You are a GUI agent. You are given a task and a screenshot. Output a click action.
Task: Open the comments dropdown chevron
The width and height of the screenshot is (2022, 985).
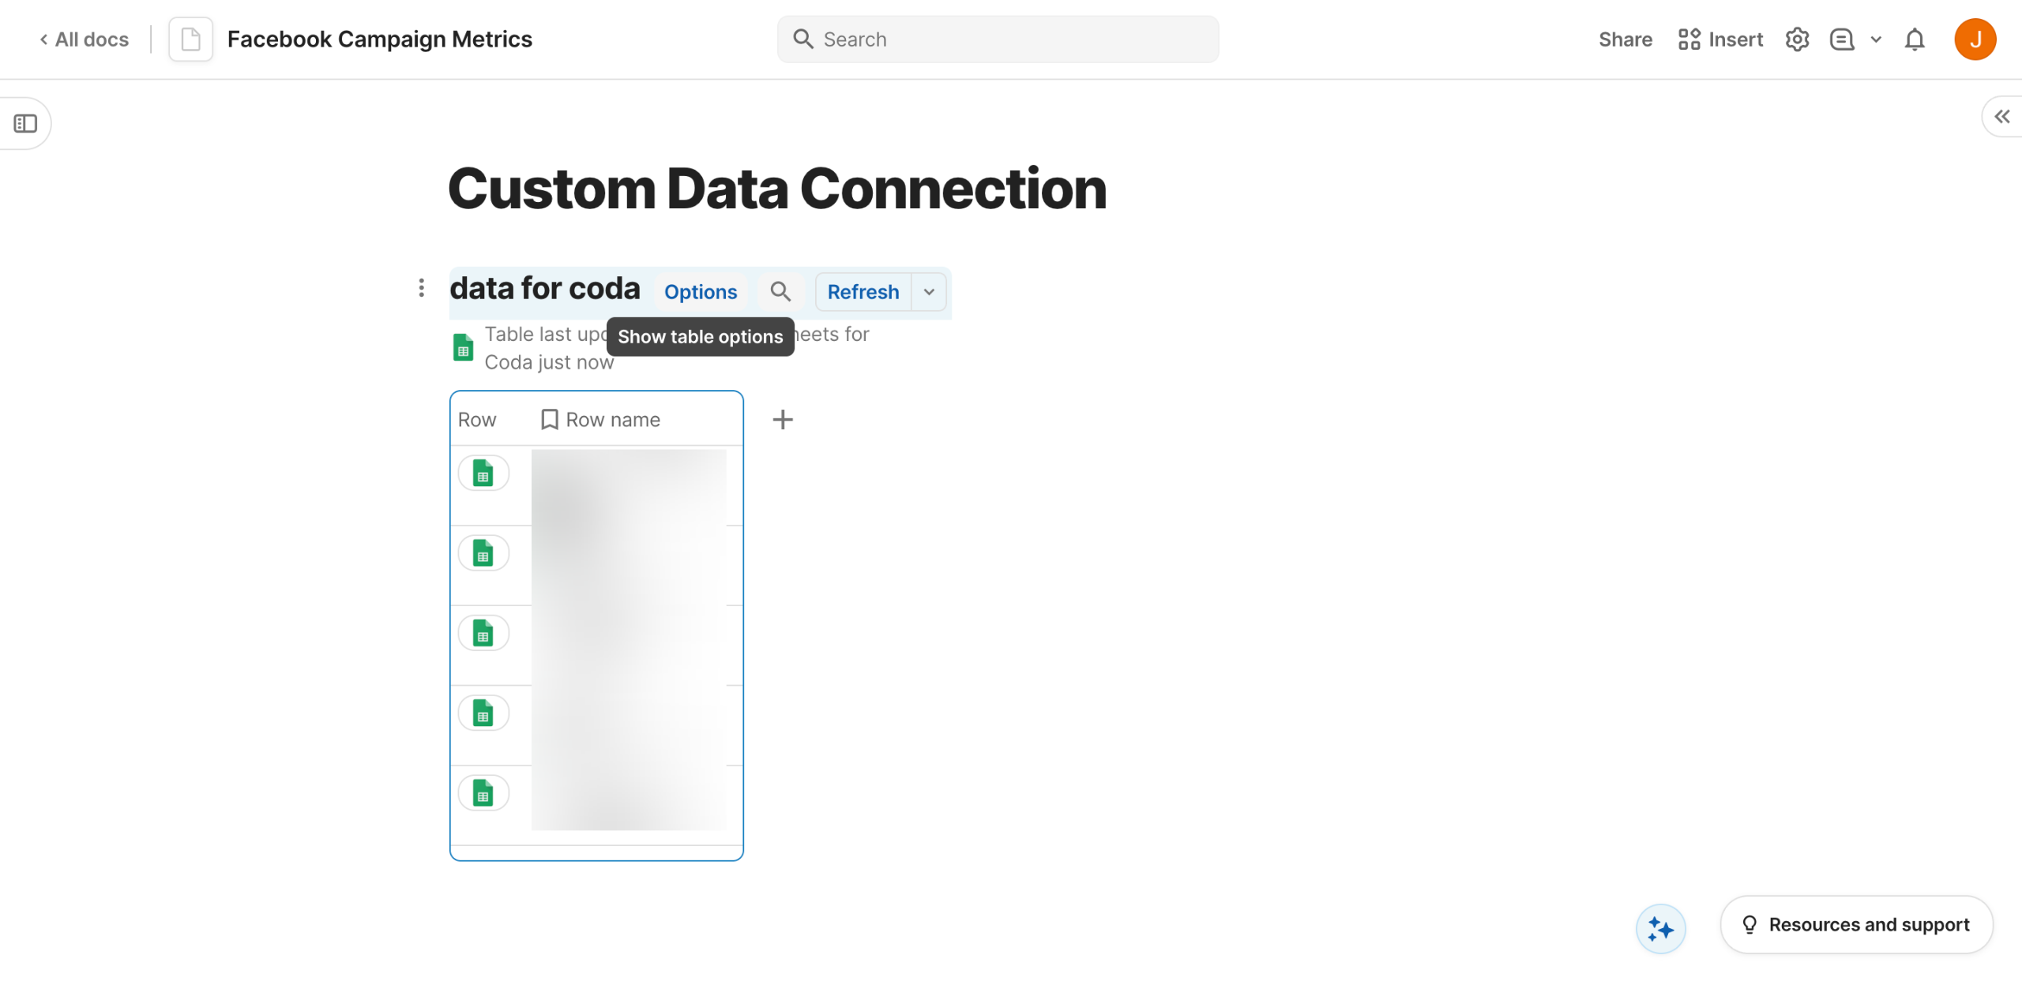click(x=1876, y=39)
